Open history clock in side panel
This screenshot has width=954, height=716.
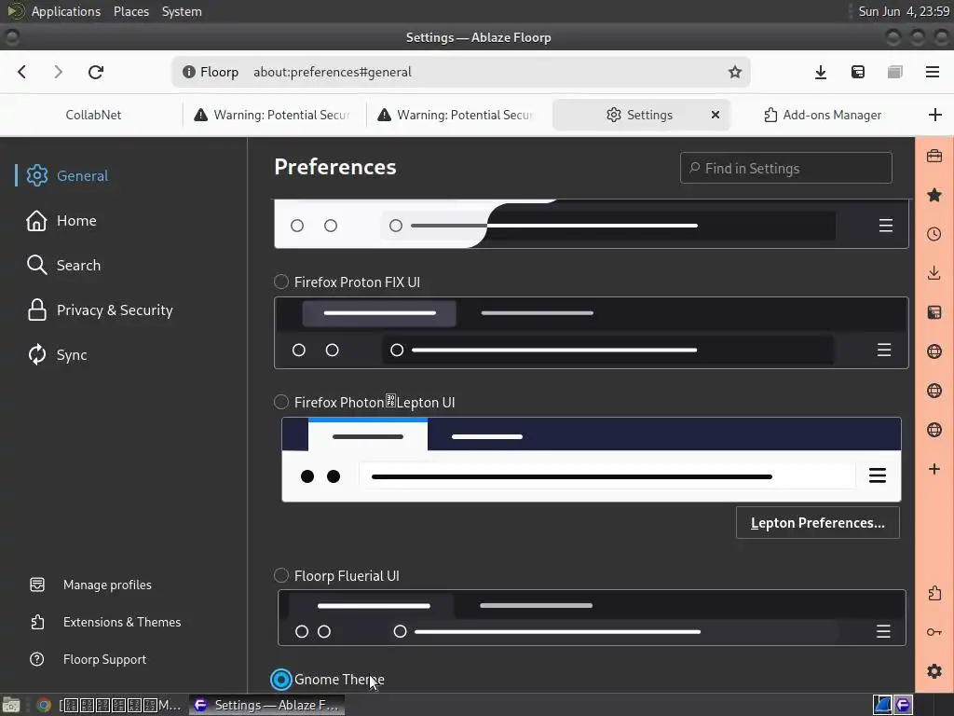(x=934, y=234)
